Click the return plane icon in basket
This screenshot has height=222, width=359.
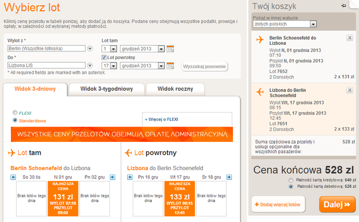click(260, 92)
